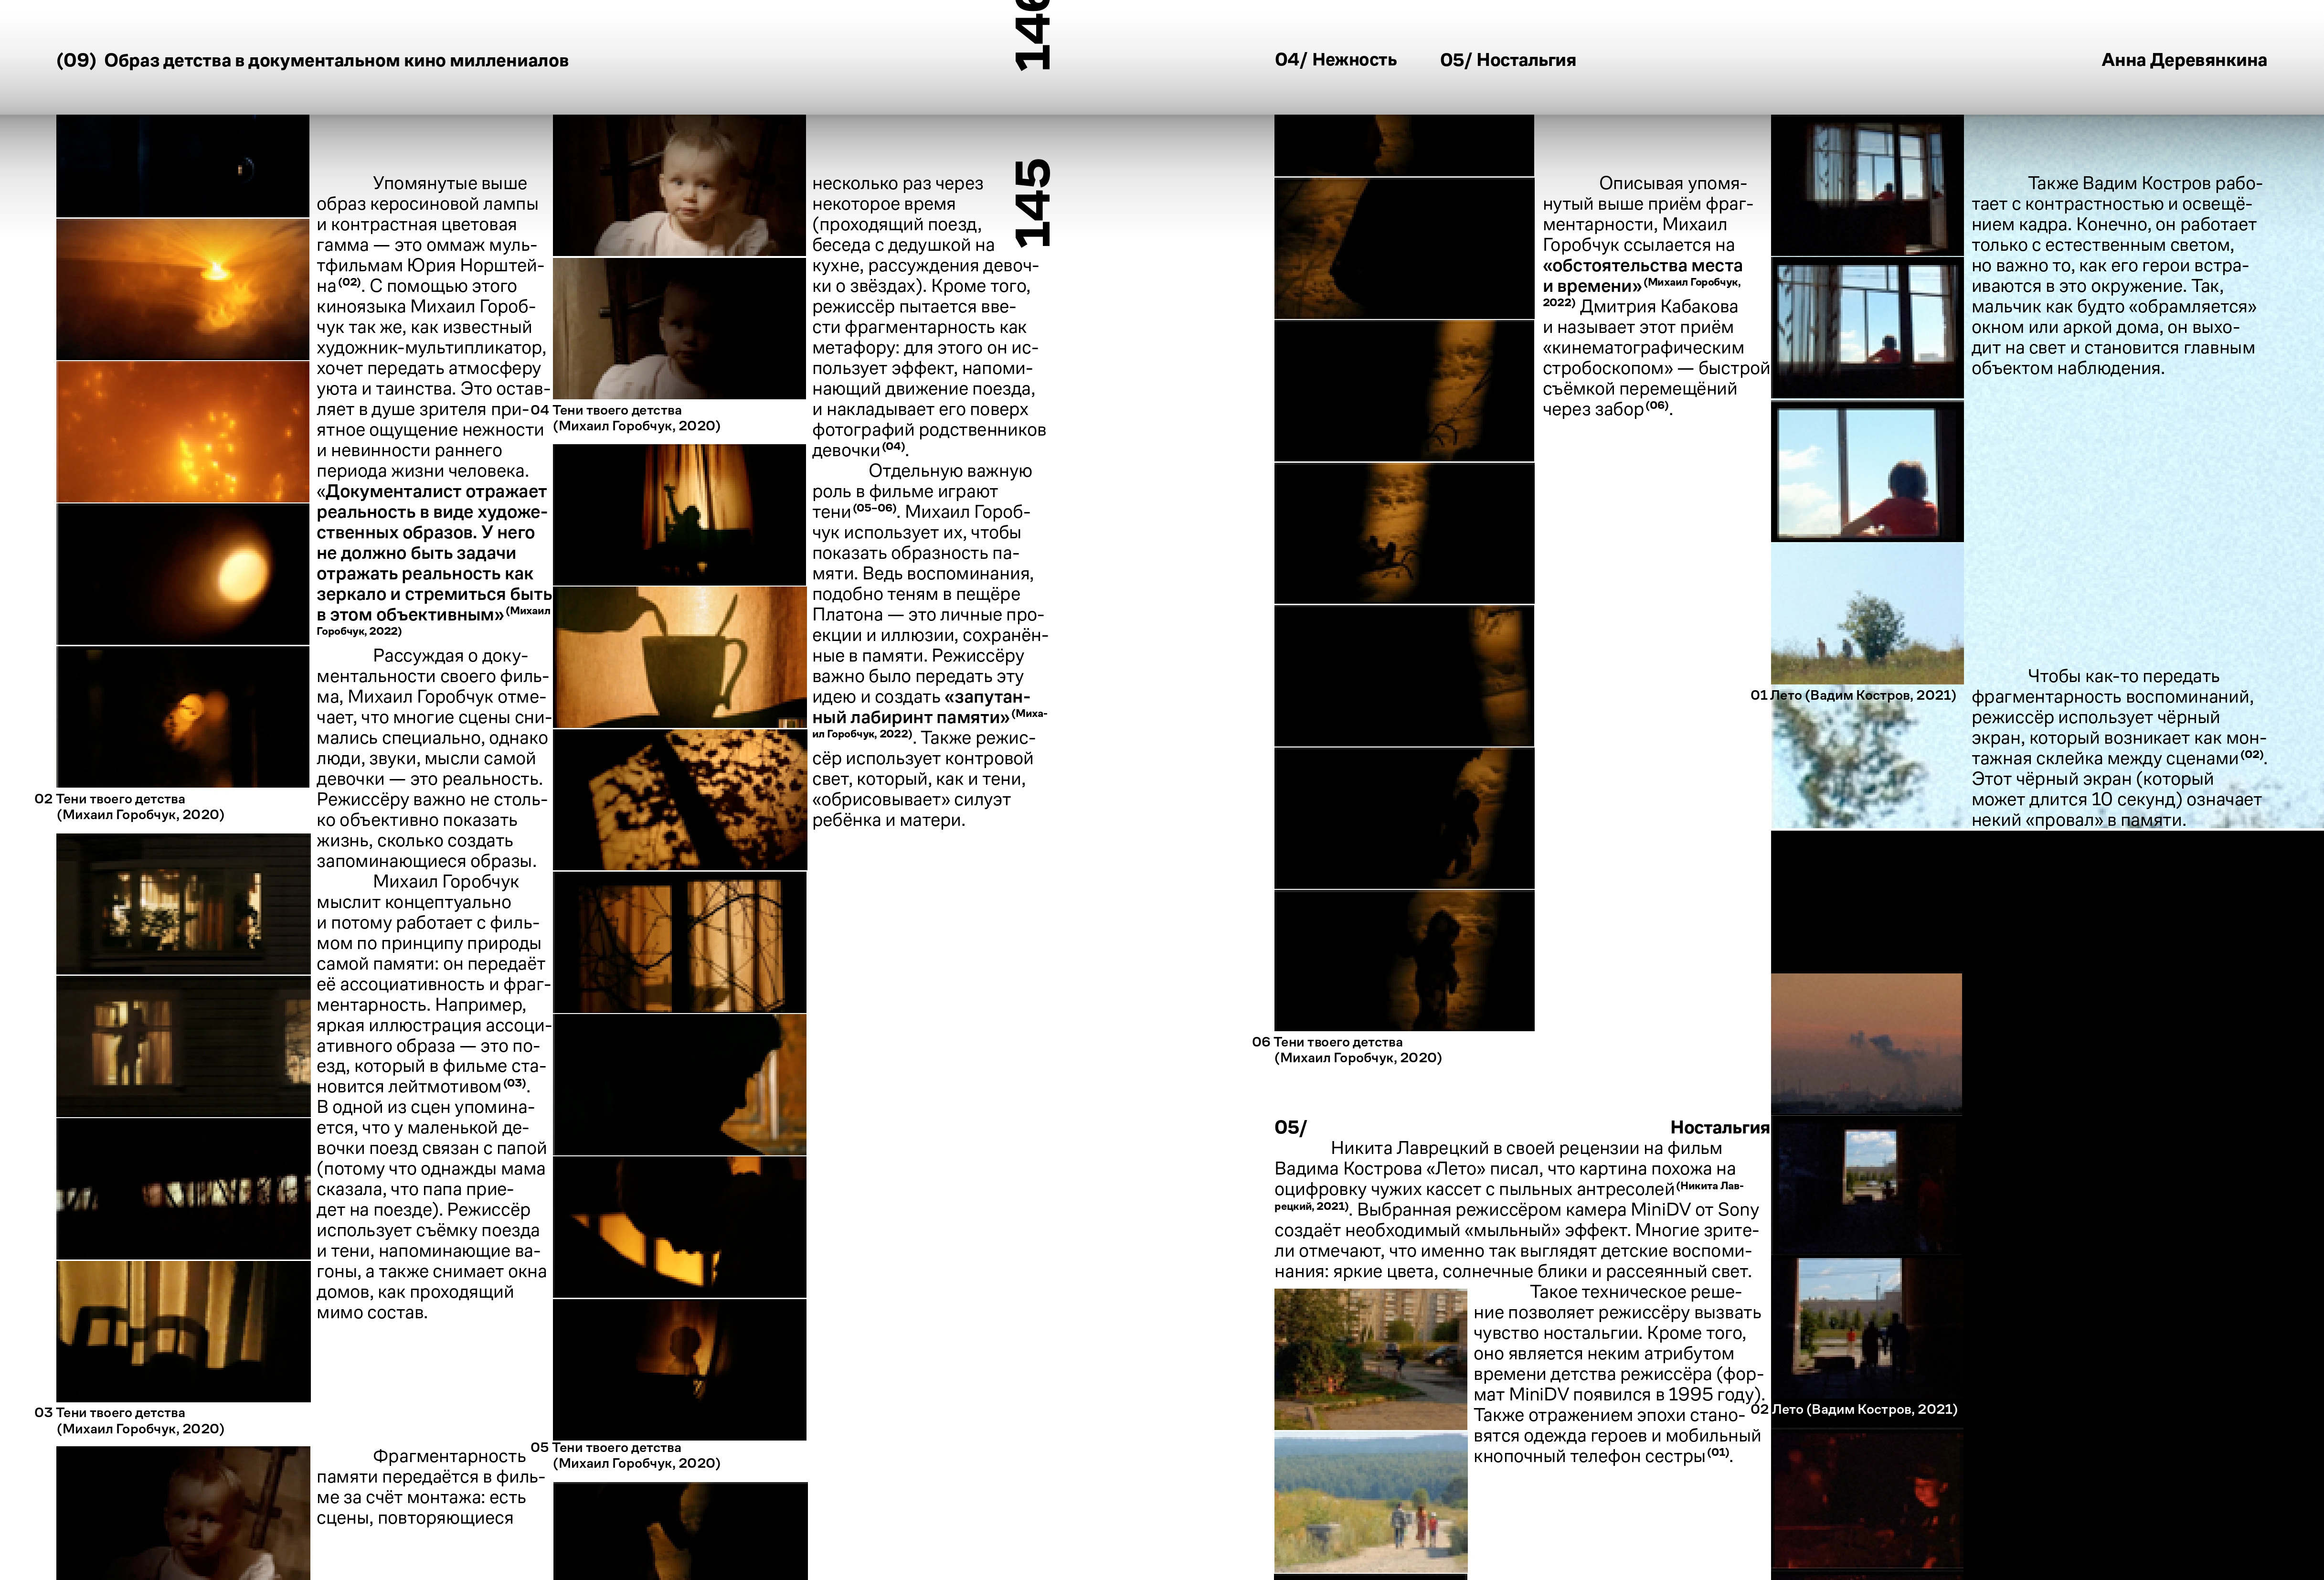Click the family walking on path photo

click(x=1370, y=1502)
